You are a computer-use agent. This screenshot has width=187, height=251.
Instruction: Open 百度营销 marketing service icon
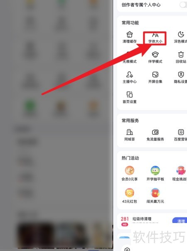[181, 135]
